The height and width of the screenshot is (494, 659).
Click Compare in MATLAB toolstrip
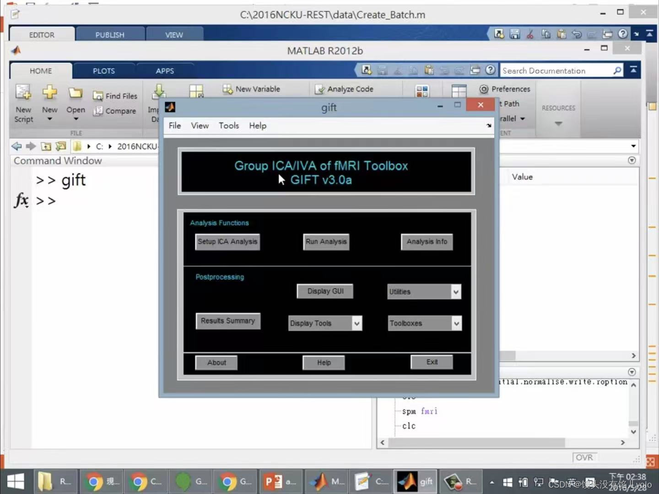click(114, 111)
